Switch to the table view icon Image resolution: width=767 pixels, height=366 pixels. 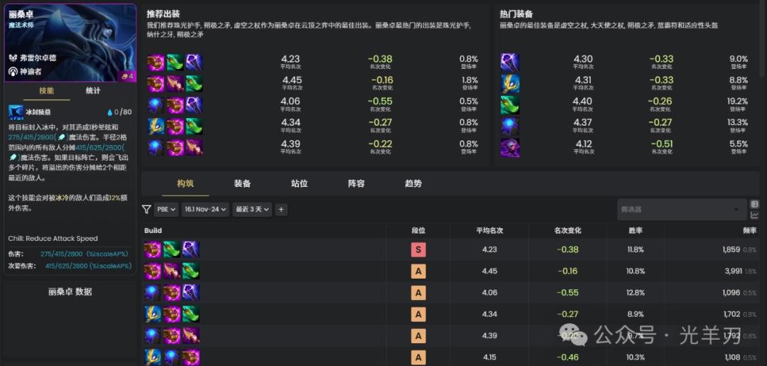click(x=754, y=204)
